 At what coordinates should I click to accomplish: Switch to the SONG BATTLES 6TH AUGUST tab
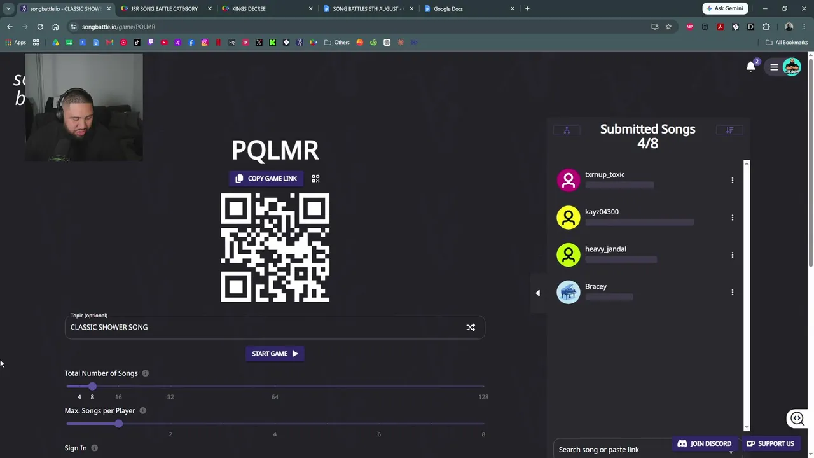[x=369, y=9]
